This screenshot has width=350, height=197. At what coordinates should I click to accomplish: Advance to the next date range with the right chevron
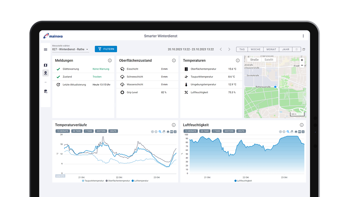[229, 49]
